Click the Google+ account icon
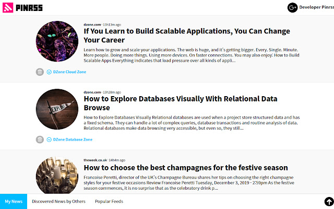Image resolution: width=334 pixels, height=209 pixels. 292,7
